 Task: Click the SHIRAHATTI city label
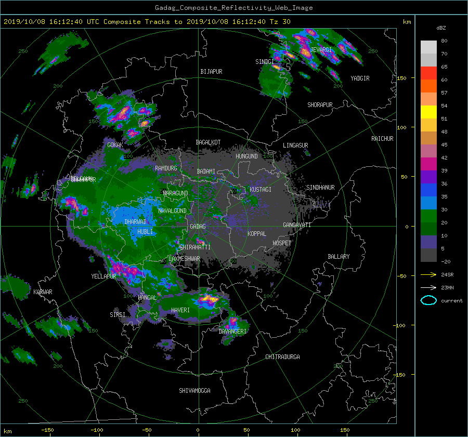[x=195, y=247]
